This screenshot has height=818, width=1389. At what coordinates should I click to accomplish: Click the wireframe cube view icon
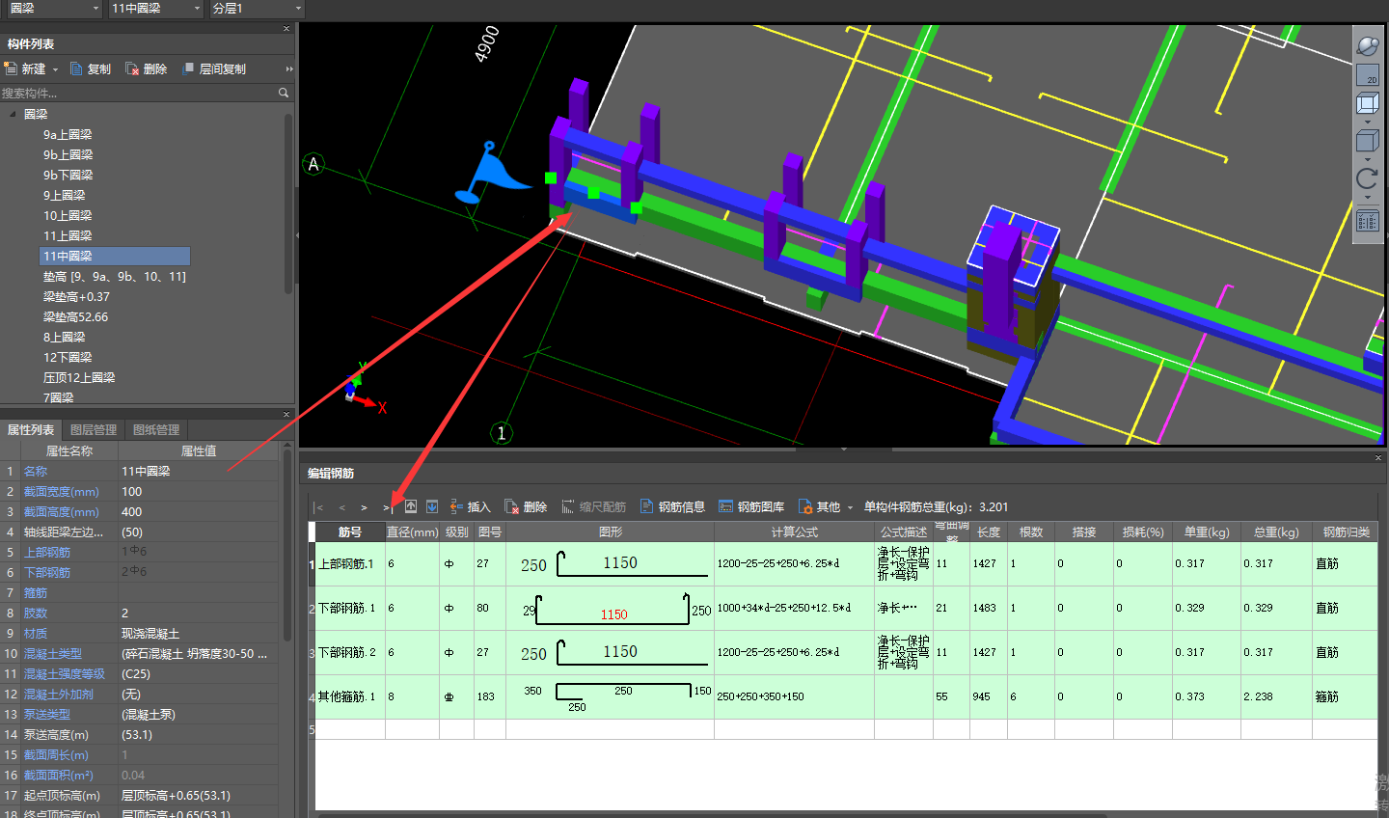1368,103
